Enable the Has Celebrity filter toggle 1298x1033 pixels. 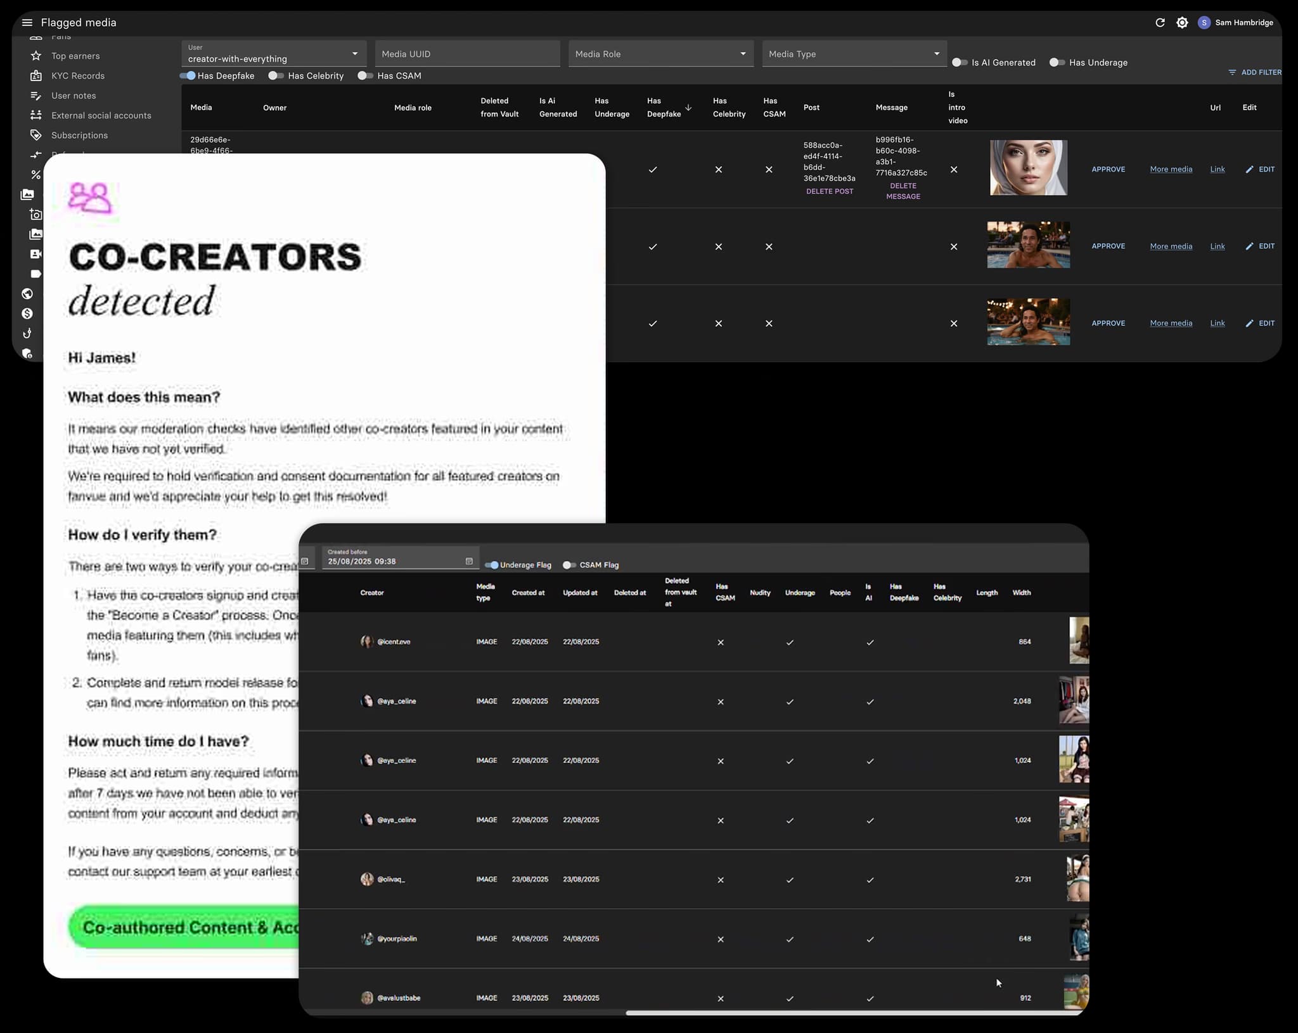[x=276, y=75]
